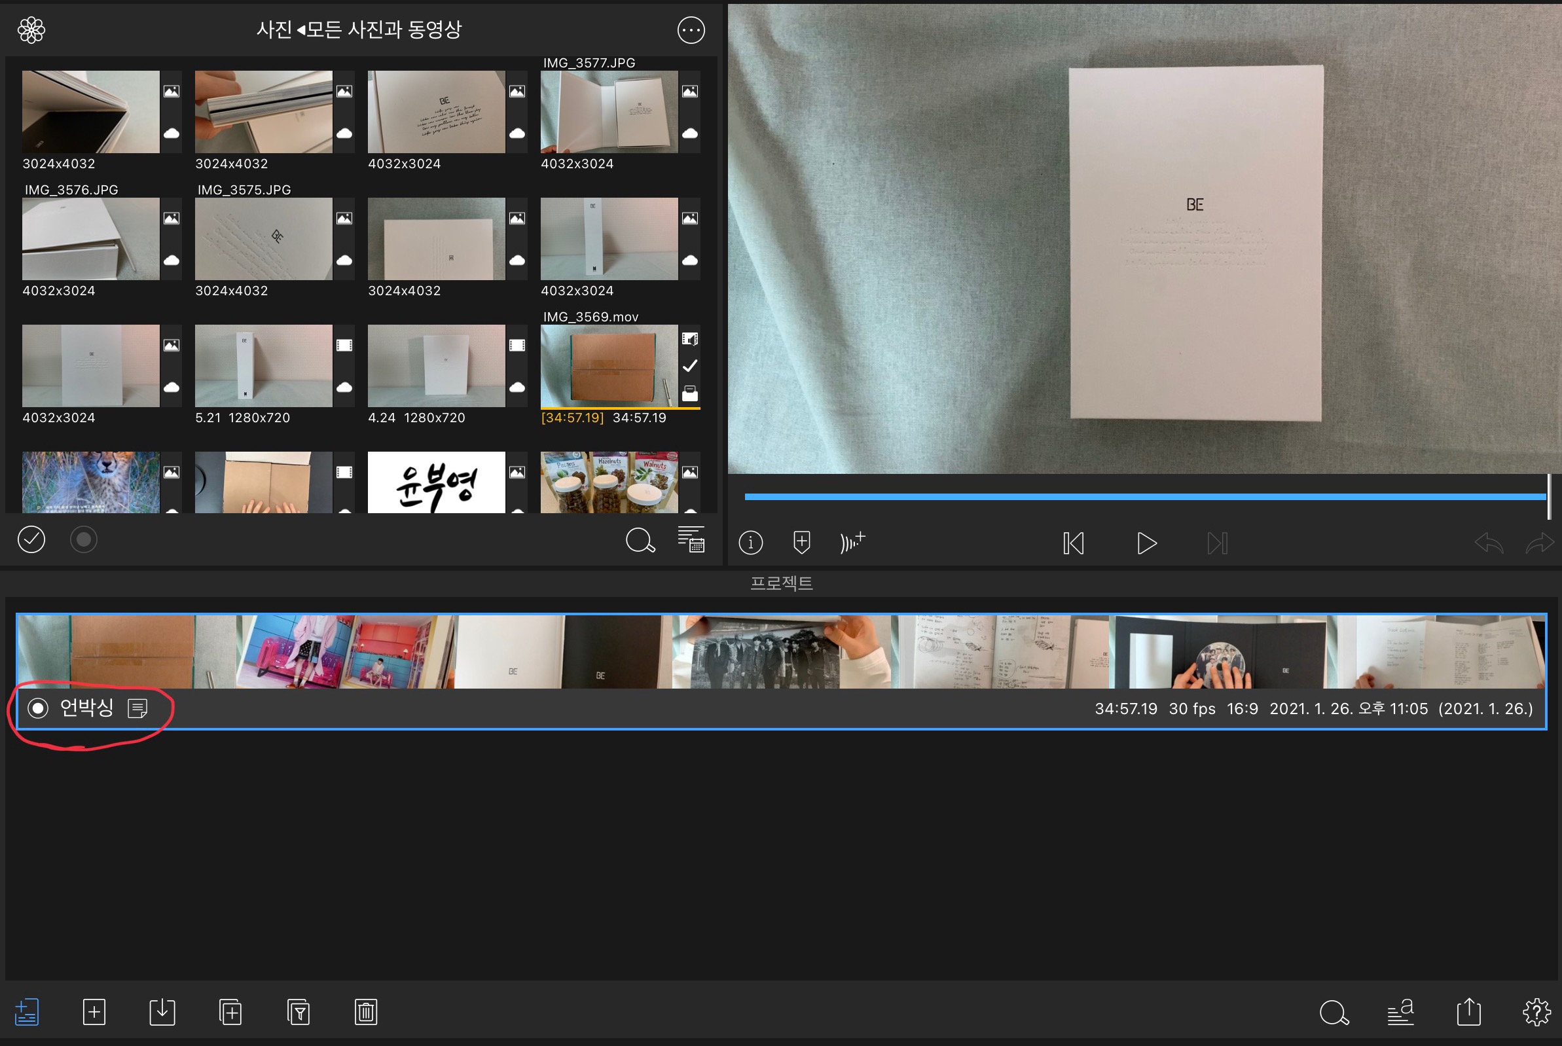
Task: Click the trash delete project icon
Action: point(366,1012)
